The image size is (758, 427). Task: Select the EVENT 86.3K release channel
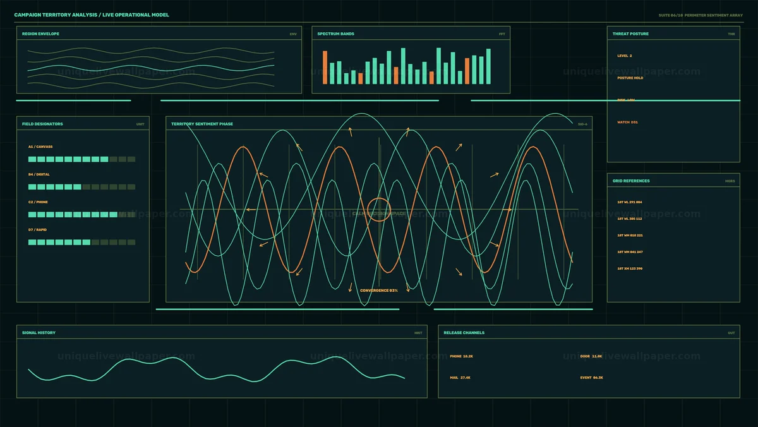[x=592, y=378]
